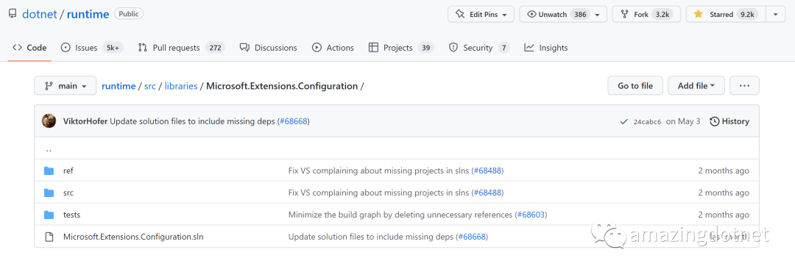Open the Add file dropdown
The width and height of the screenshot is (795, 272).
tap(696, 85)
